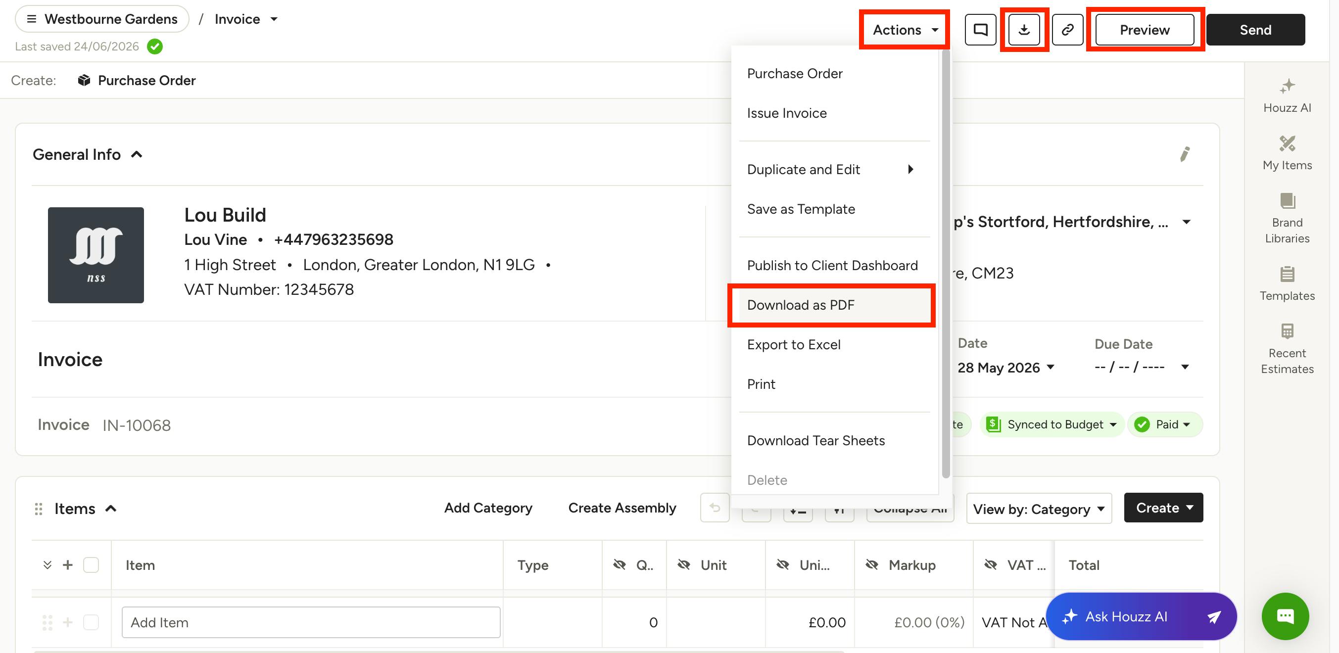Open Recent Estimates in right sidebar
1339x653 pixels.
[1287, 349]
